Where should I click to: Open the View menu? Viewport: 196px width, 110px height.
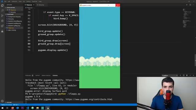(x=20, y=2)
